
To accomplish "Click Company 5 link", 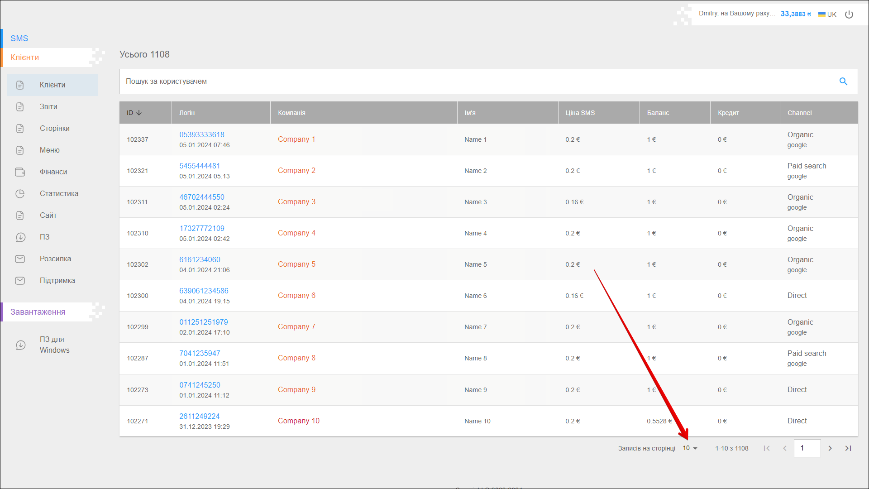I will pyautogui.click(x=296, y=264).
